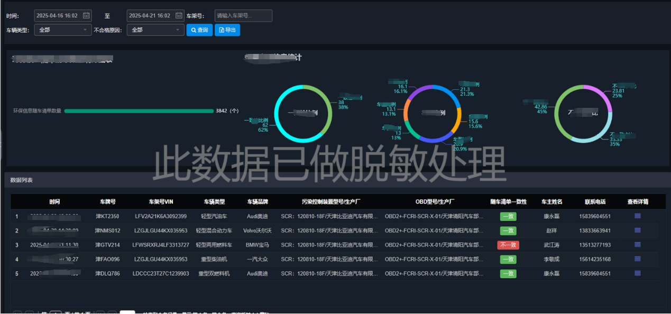Open calendar icon of start time field
Viewport: 671px width, 314px height.
[86, 16]
